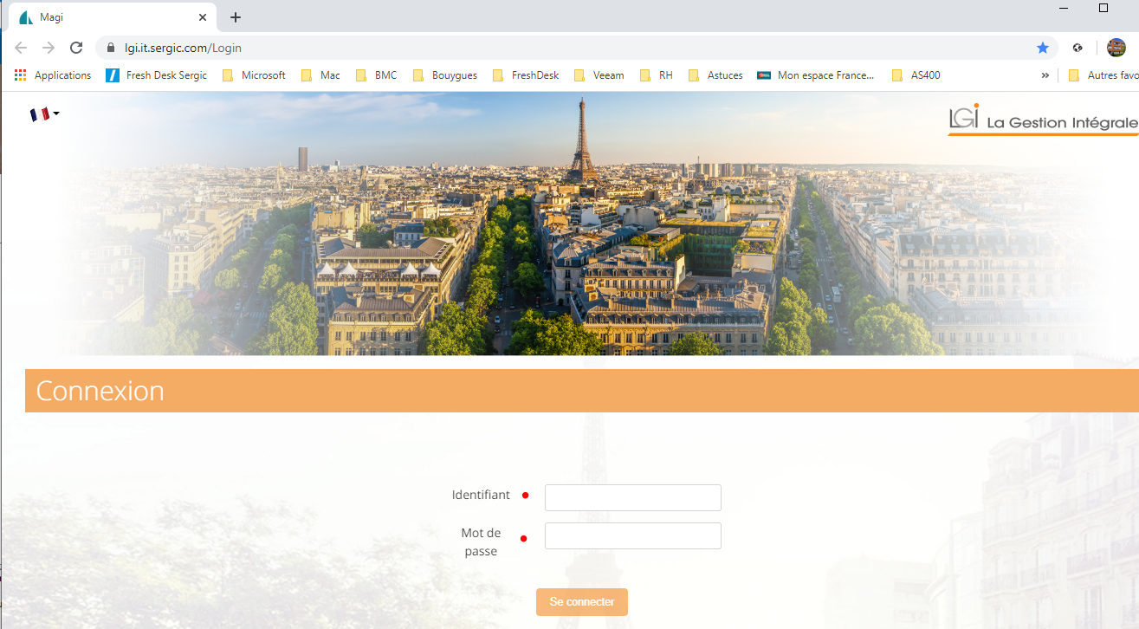Click the Mot de passe input field
The image size is (1139, 629).
633,535
